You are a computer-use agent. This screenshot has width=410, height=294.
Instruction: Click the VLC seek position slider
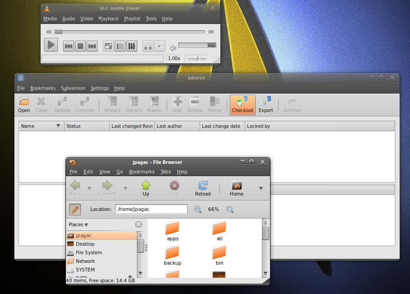click(x=130, y=32)
